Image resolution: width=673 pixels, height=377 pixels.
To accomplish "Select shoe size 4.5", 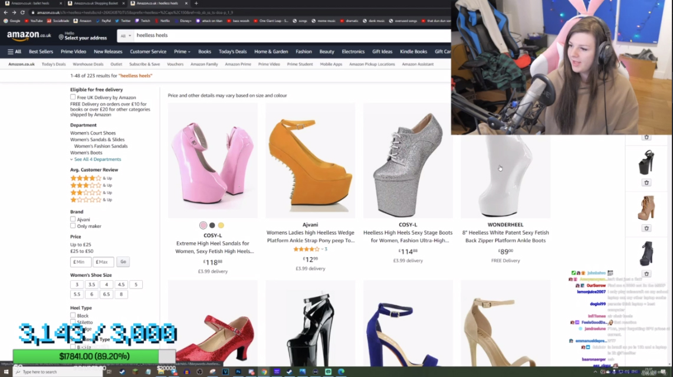I will coord(121,285).
